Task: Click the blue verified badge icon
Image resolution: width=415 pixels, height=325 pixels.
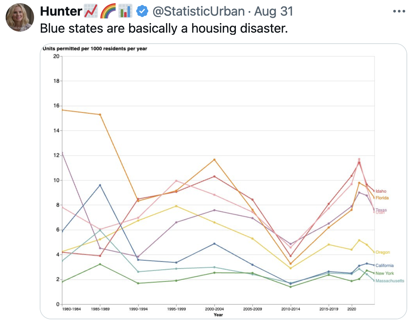Action: [x=143, y=11]
